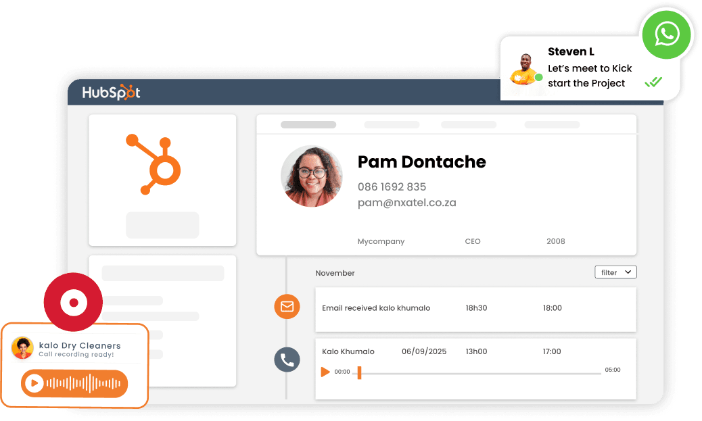Screen dimensions: 702x421
Task: Click the red record icon
Action: pos(74,303)
